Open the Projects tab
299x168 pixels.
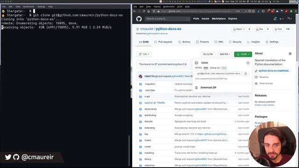(x=202, y=42)
